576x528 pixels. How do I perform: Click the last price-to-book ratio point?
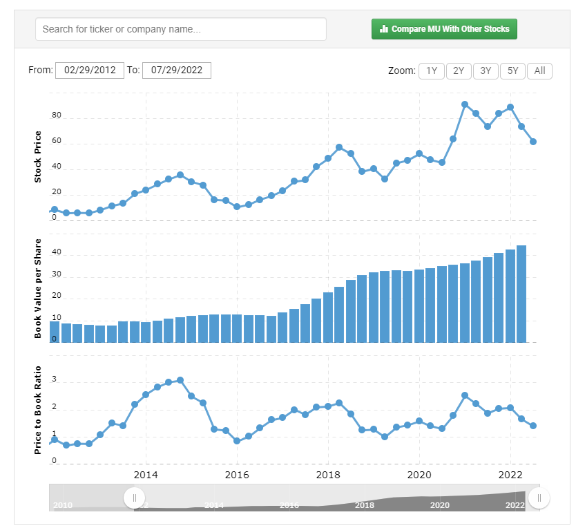[533, 426]
